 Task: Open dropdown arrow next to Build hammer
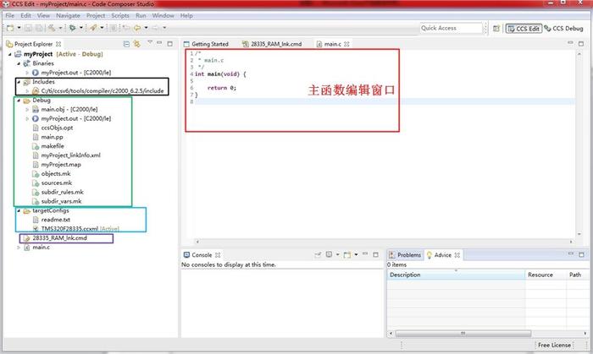tap(60, 28)
